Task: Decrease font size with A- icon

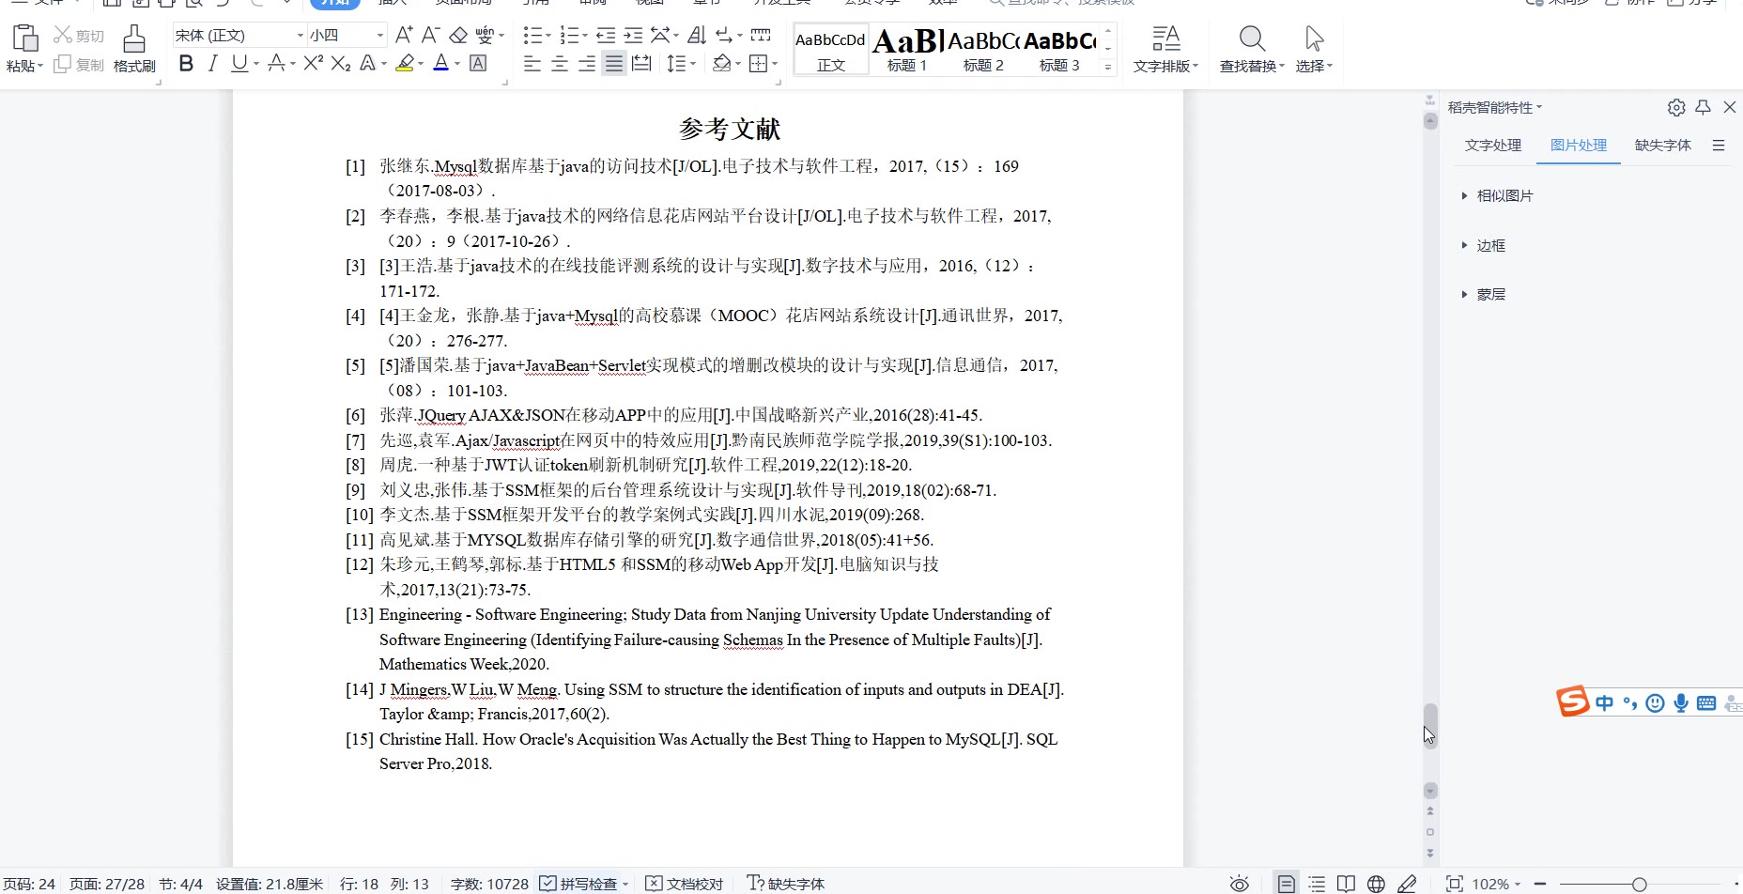Action: click(x=430, y=36)
